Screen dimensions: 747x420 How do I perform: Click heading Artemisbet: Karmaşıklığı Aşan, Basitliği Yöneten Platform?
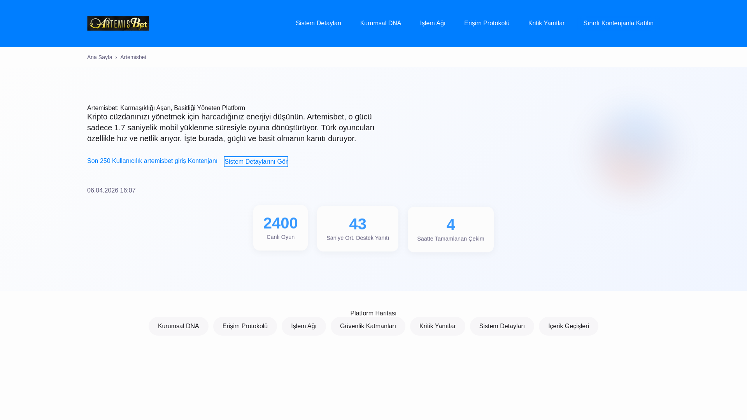click(166, 108)
